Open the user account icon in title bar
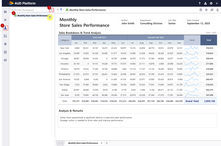 click(205, 3)
